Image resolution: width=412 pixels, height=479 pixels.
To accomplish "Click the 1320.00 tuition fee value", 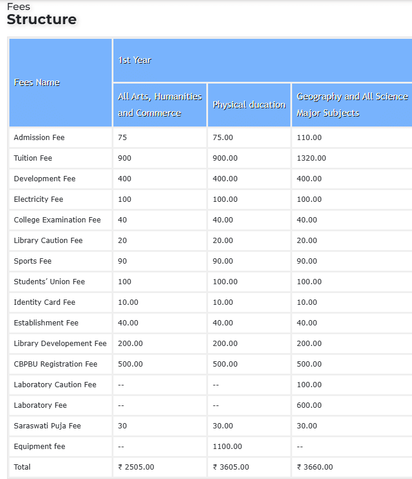I will pyautogui.click(x=311, y=158).
